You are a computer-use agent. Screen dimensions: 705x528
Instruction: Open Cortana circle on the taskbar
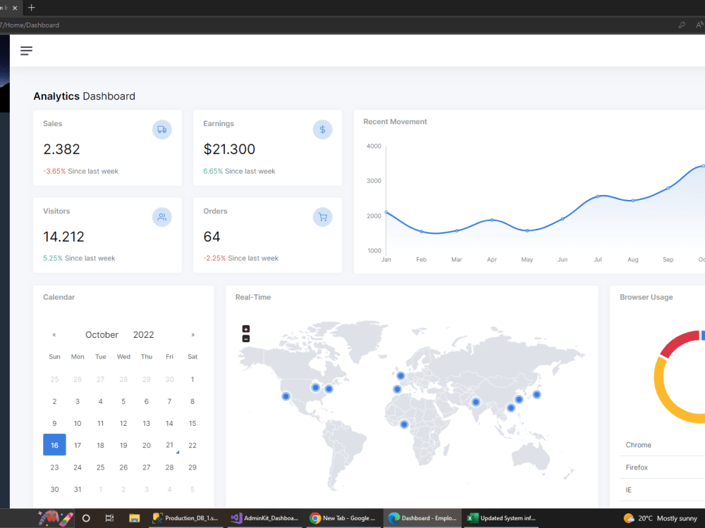tap(86, 518)
